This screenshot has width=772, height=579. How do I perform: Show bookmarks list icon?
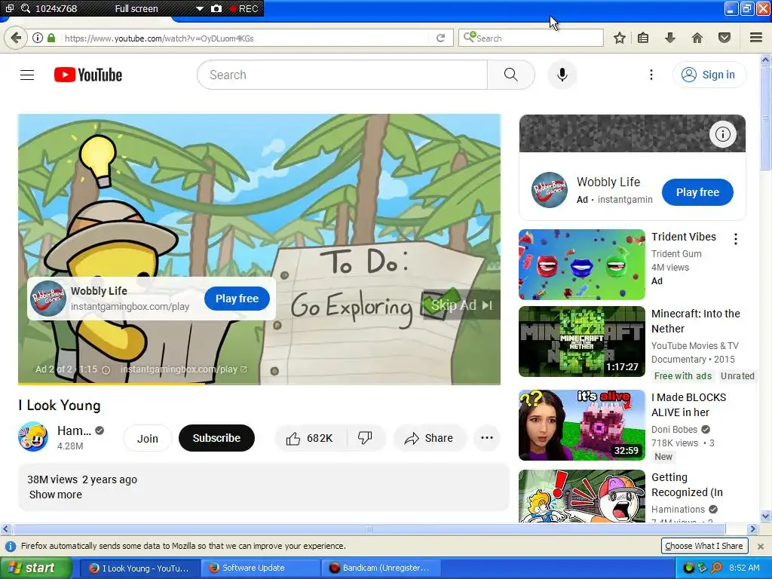coord(643,38)
